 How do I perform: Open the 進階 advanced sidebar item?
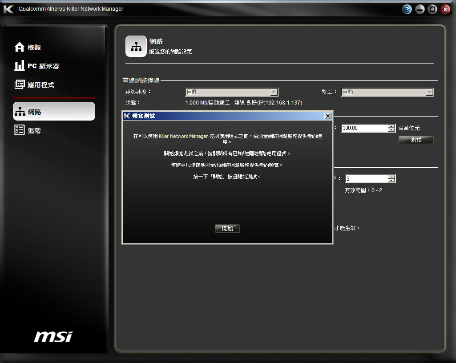[28, 130]
